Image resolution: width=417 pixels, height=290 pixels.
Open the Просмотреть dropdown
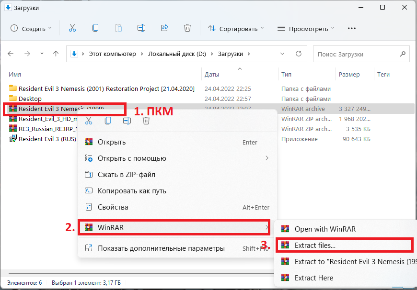tap(306, 28)
